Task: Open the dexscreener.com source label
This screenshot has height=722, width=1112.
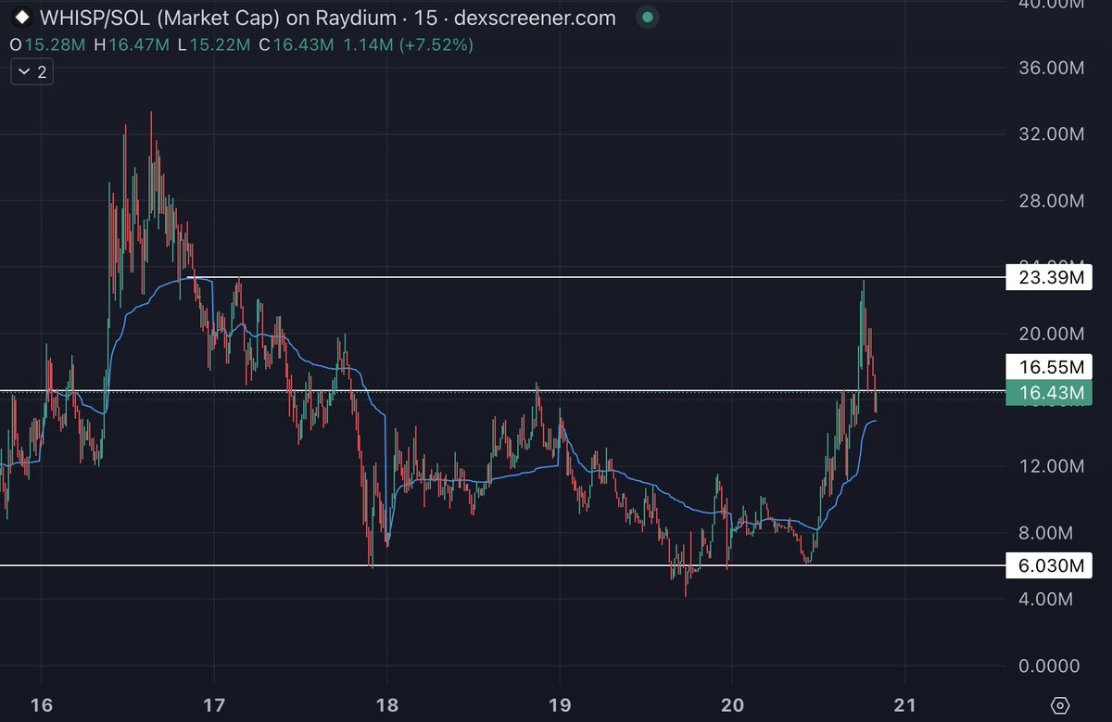Action: click(537, 18)
